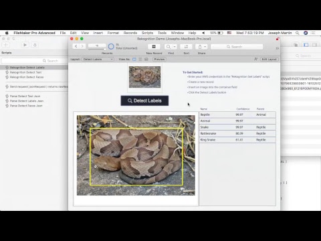The width and height of the screenshot is (321, 241).
Task: Create a New Record
Action: coord(154,46)
